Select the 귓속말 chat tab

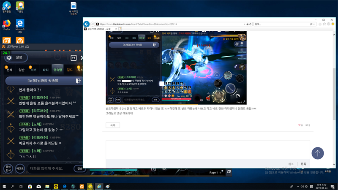click(57, 70)
